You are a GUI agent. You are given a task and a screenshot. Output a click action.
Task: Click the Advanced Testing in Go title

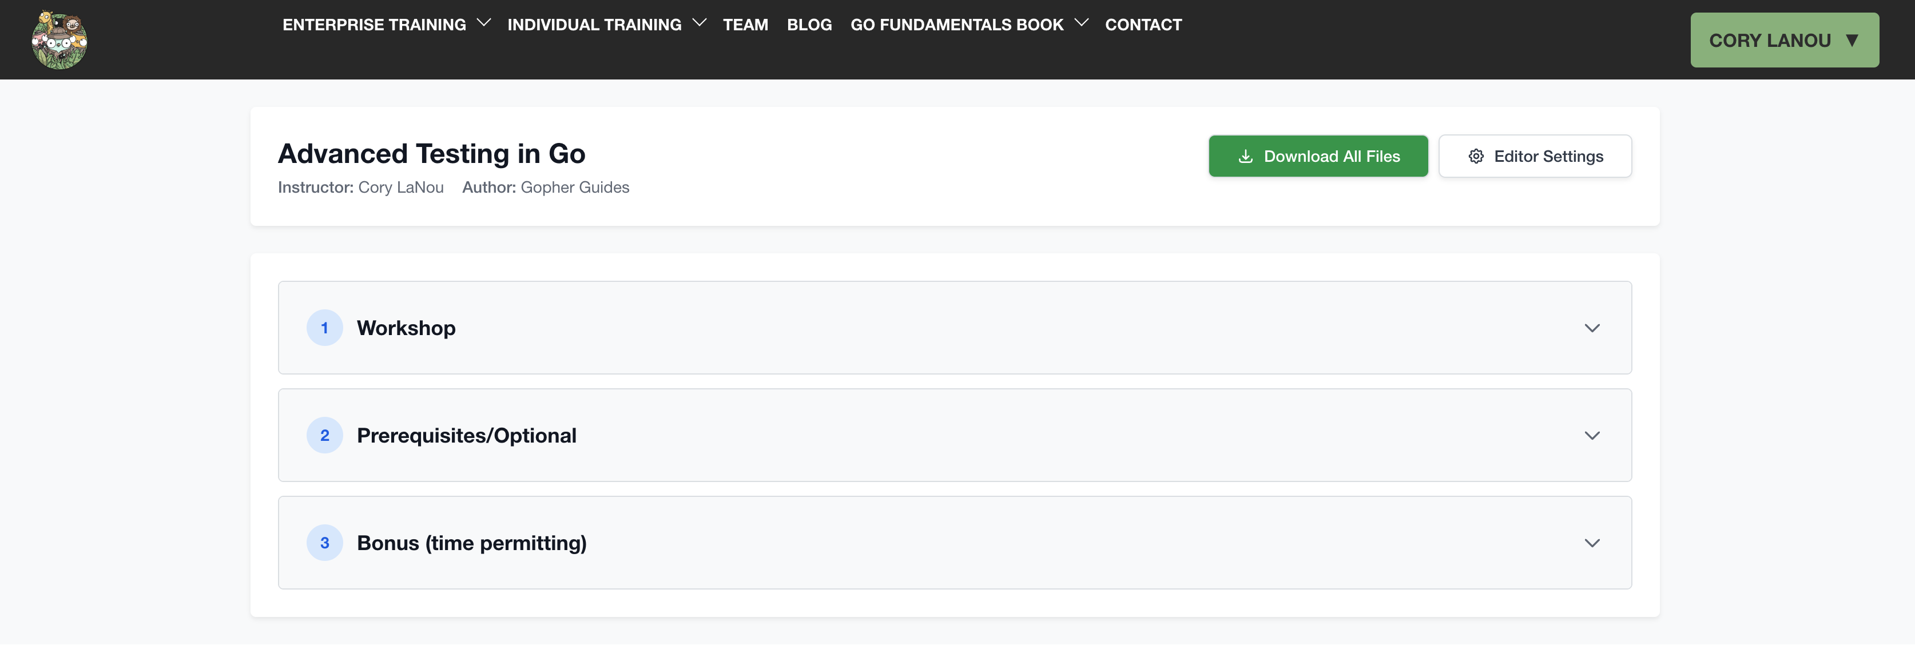coord(431,153)
